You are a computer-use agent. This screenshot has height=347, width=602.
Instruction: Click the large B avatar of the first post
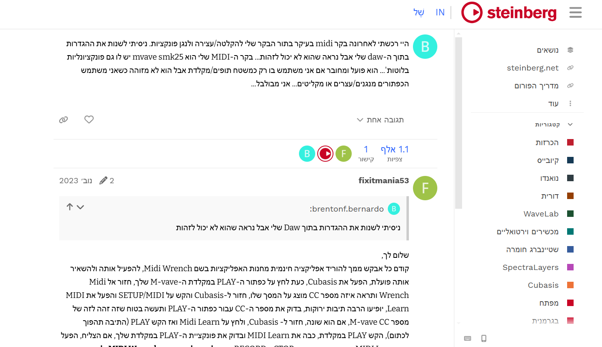tap(425, 47)
